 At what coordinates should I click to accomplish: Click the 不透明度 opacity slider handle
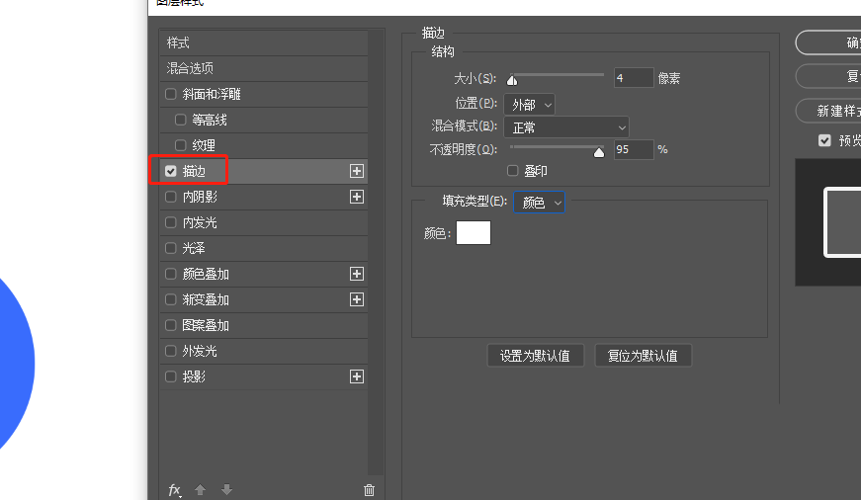(x=599, y=152)
